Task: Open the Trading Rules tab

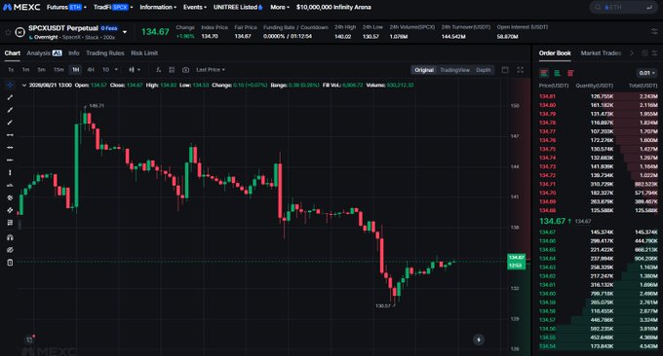Action: (x=105, y=53)
